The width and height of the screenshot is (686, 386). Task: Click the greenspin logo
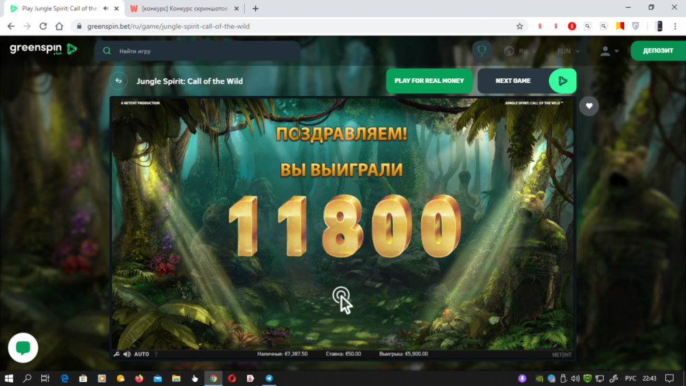(x=43, y=49)
